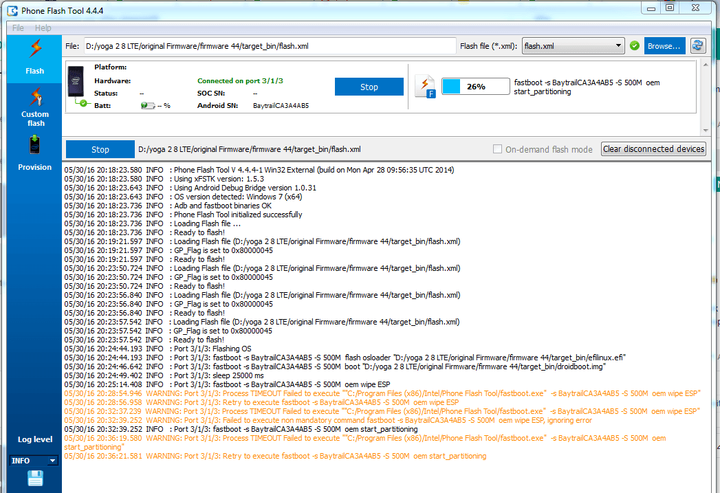
Task: Select the 'GP_Flag is set' line at 20:19:21
Action: click(168, 251)
